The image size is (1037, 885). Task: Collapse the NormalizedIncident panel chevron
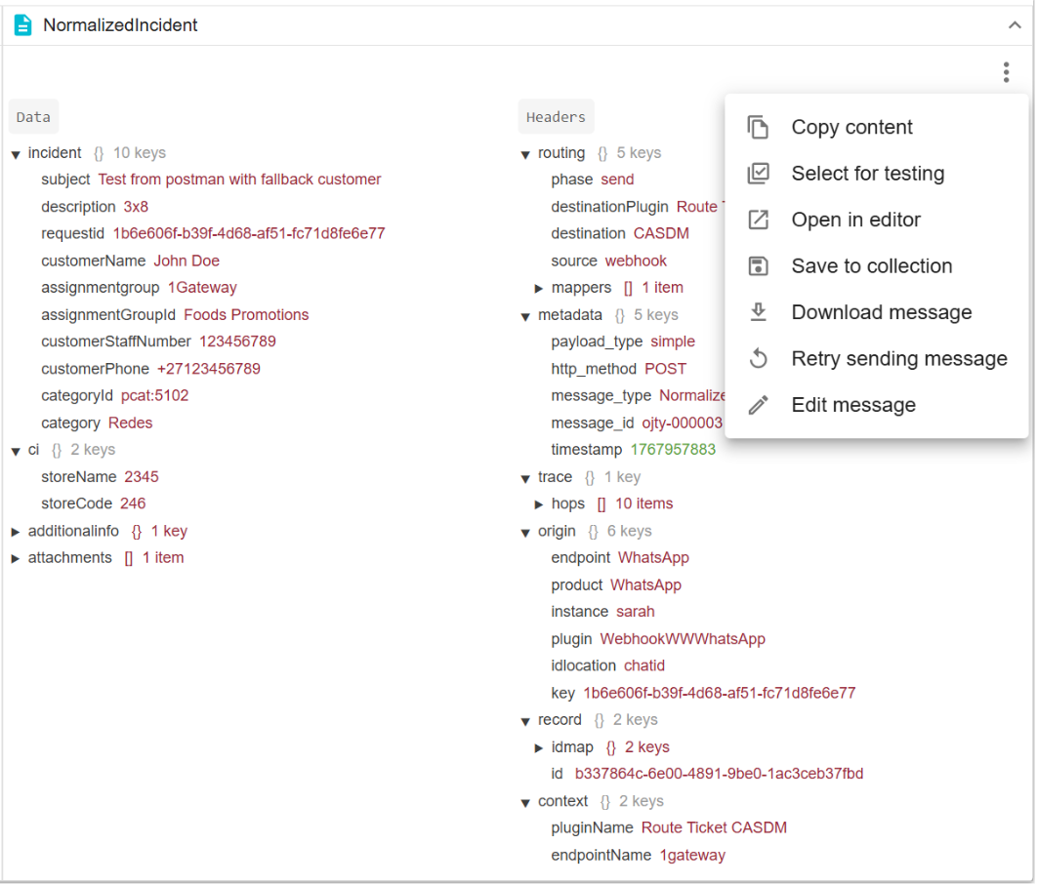coord(1015,25)
